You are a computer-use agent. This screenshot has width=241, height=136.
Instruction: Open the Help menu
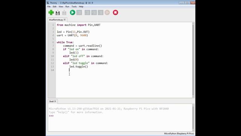point(81,7)
